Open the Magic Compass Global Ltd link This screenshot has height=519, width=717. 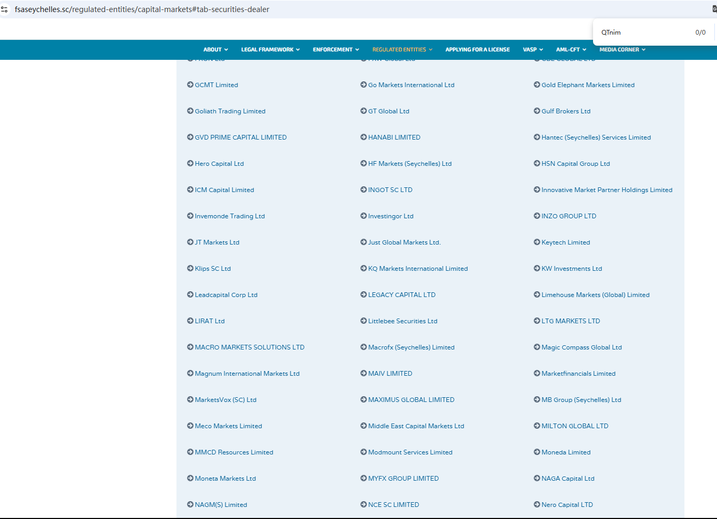click(581, 347)
